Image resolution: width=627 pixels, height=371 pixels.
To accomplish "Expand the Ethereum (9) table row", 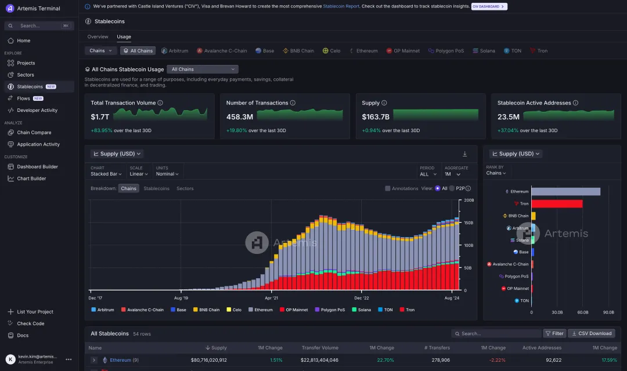I will (94, 360).
